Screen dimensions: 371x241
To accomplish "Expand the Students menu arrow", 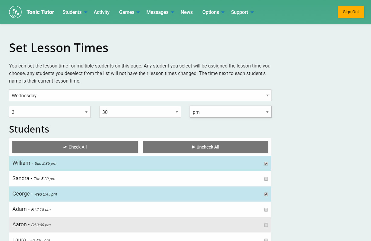I will (86, 12).
